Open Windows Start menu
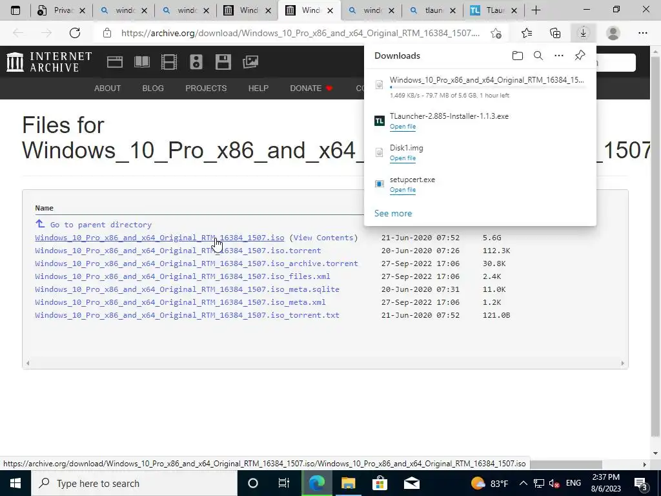Viewport: 661px width, 496px height. [x=15, y=483]
